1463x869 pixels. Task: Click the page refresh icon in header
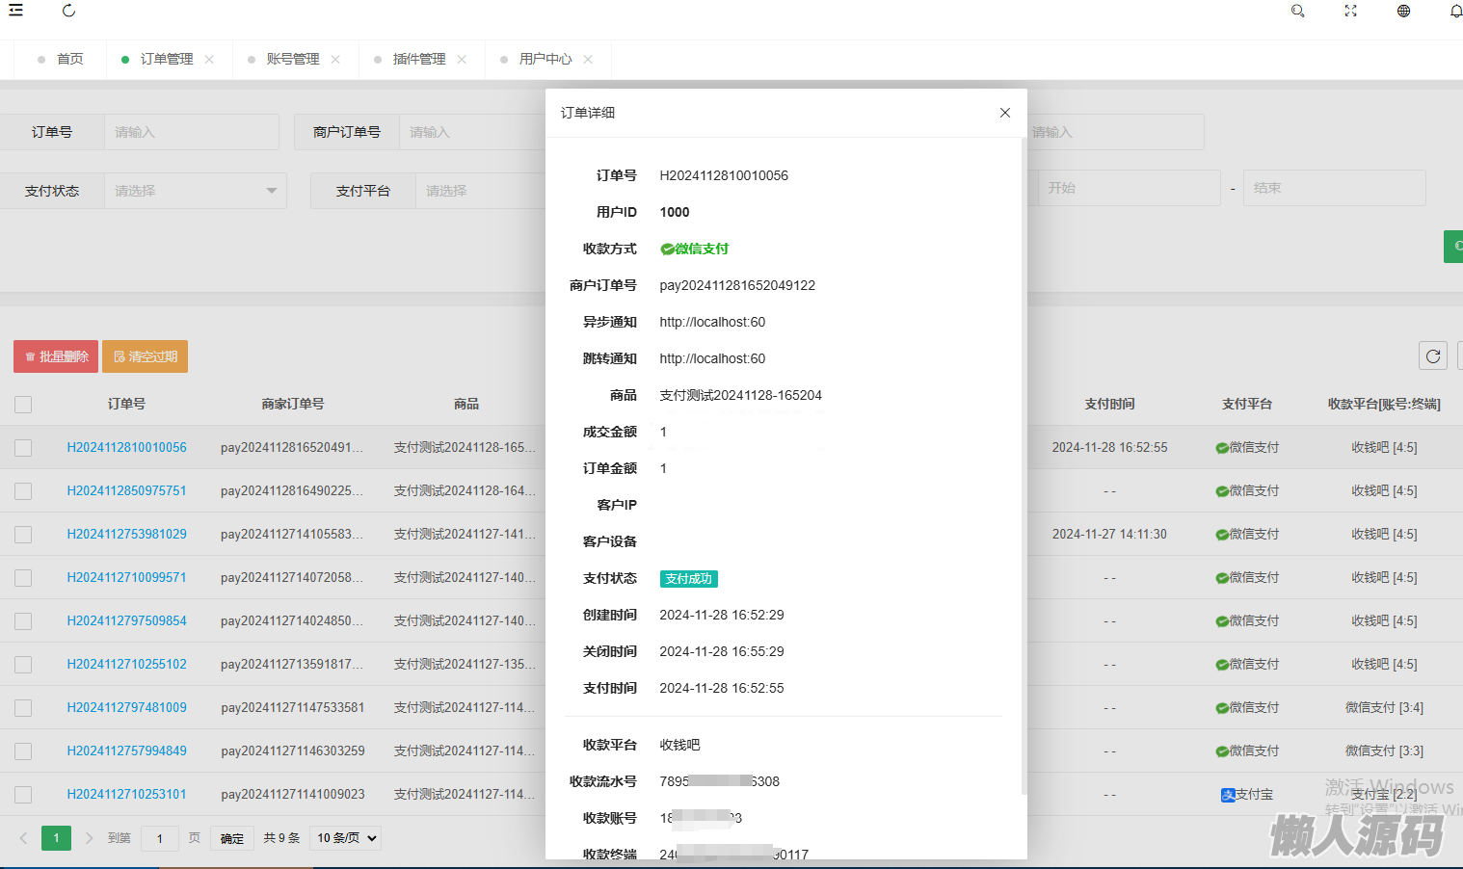click(68, 11)
